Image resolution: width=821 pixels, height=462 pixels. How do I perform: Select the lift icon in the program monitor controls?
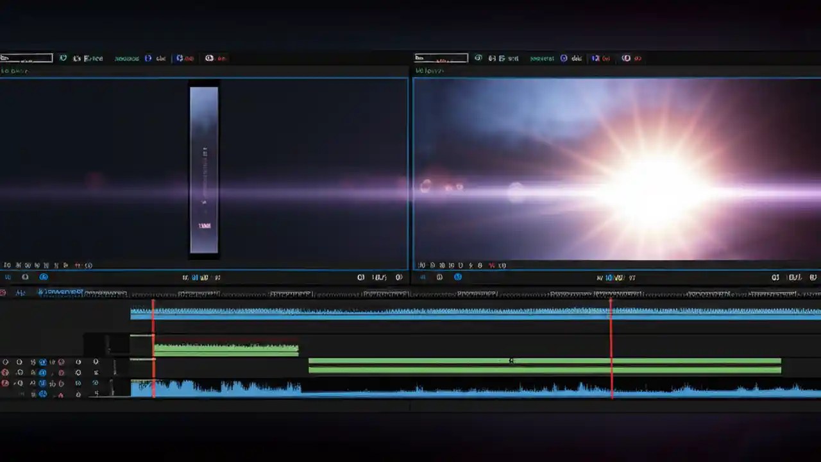tap(775, 277)
